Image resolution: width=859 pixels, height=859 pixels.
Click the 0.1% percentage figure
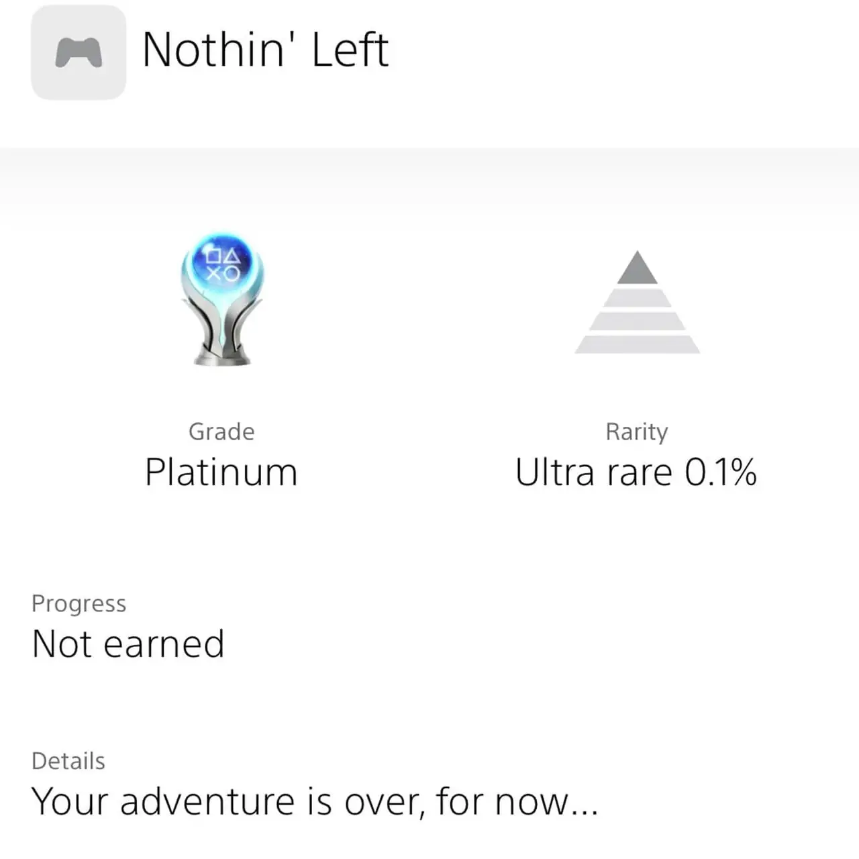[721, 472]
